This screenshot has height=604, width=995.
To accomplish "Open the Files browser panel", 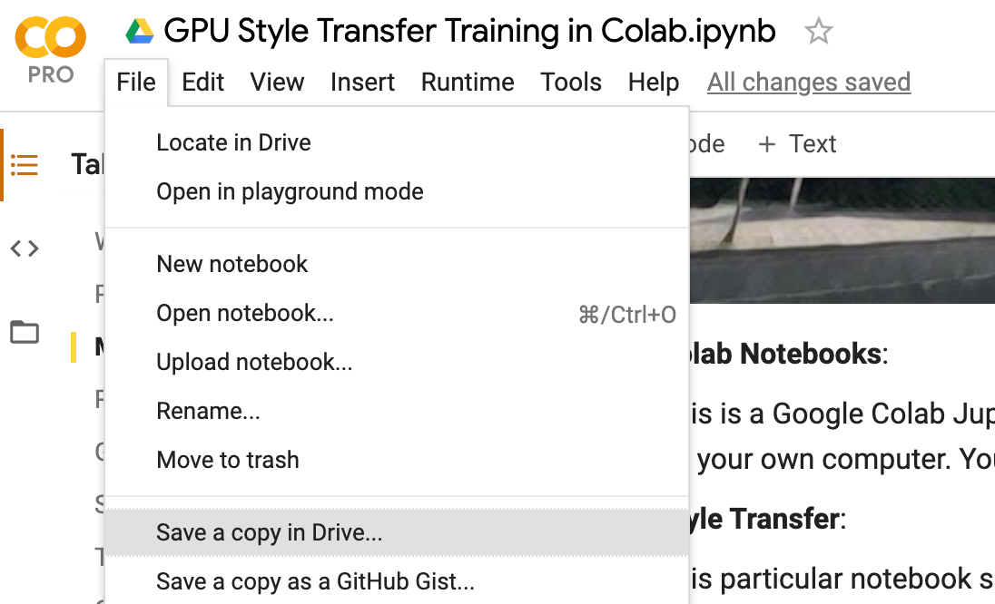I will 25,332.
